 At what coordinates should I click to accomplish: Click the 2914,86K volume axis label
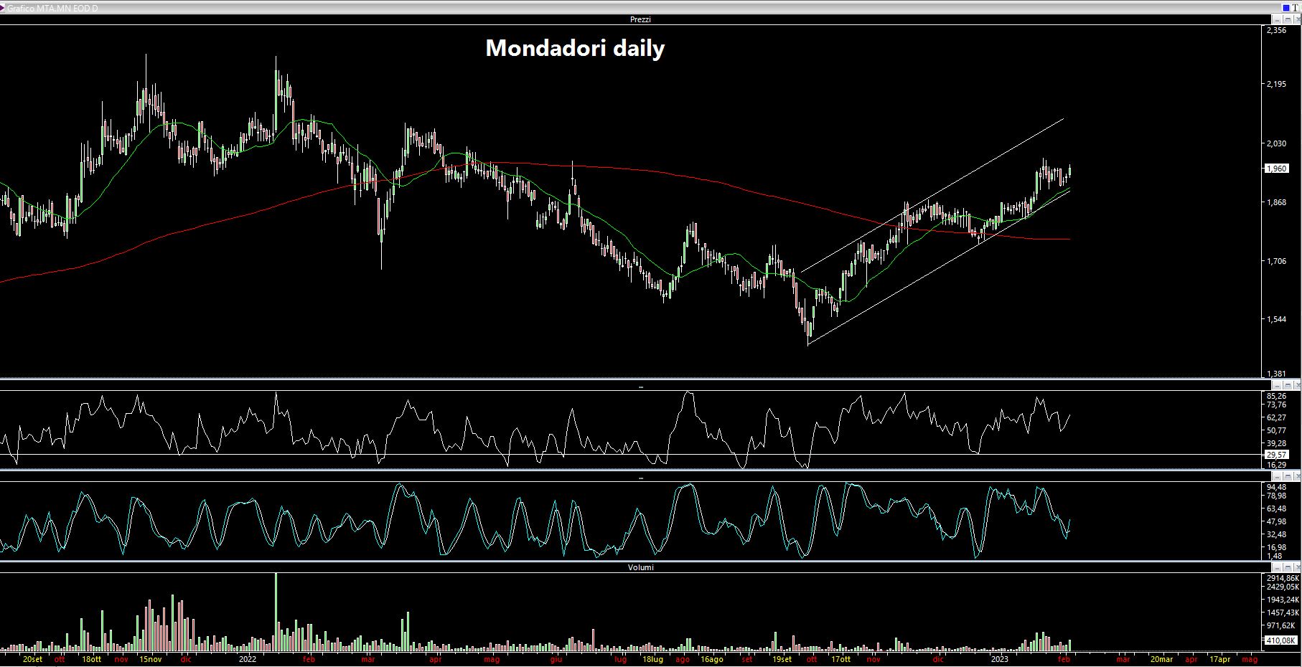[1283, 578]
